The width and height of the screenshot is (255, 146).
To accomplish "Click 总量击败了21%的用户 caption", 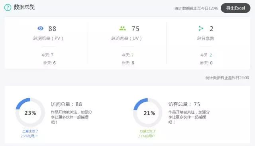I will pos(147,134).
